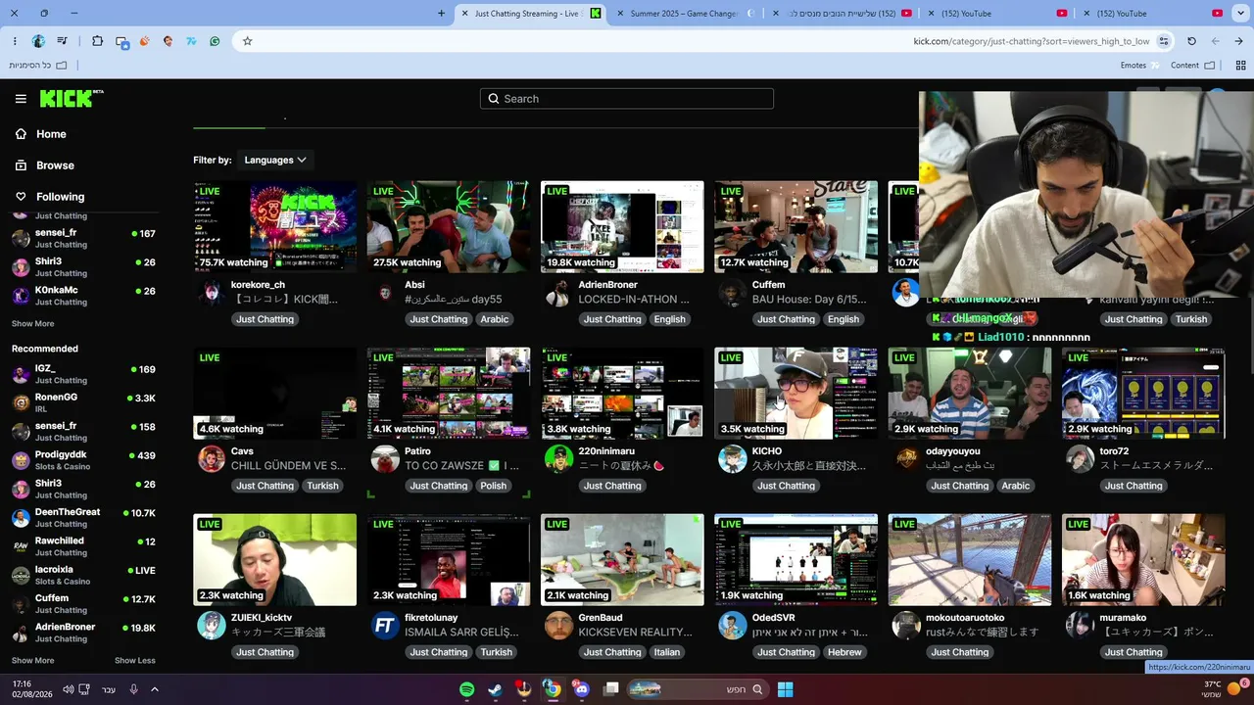Open Rawchilled in the Recommended list
Viewport: 1254px width, 705px height.
83,546
